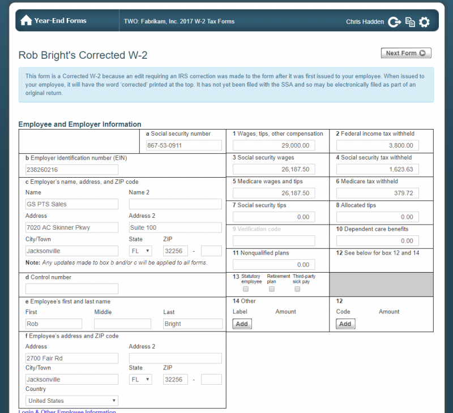Click the employee Middle name field
Viewport: 453px width, 413px height.
click(x=122, y=324)
